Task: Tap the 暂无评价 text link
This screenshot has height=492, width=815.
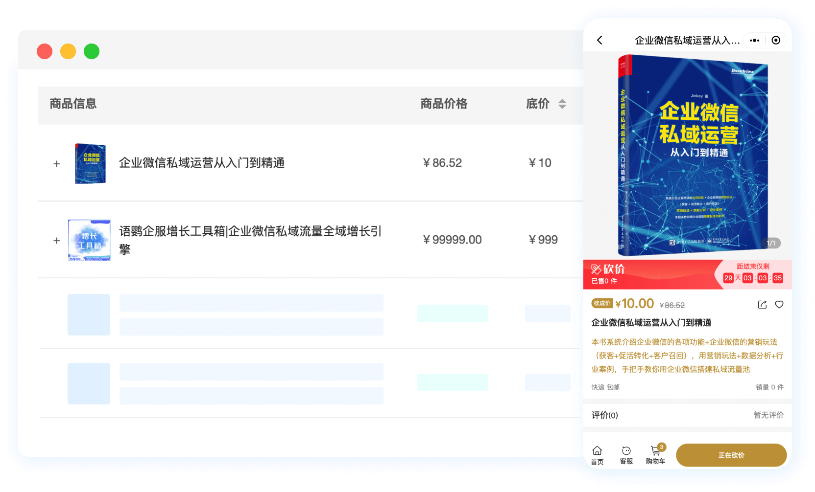Action: [768, 415]
